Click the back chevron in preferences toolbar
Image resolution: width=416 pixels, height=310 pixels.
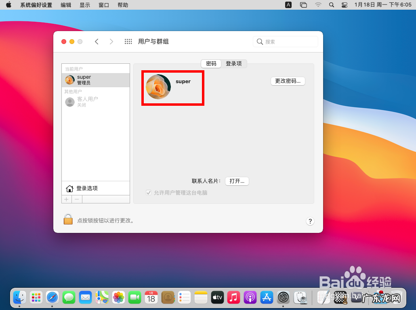click(97, 41)
